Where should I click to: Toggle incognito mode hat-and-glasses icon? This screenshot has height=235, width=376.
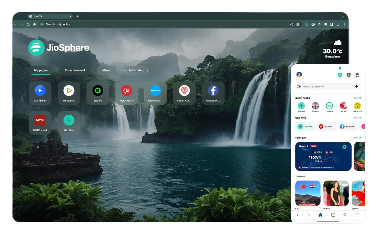pos(357,75)
